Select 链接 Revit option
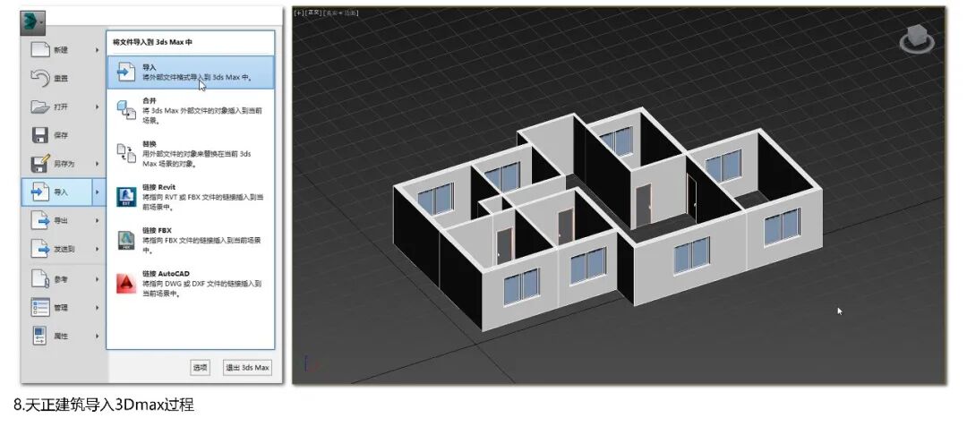 [x=191, y=197]
